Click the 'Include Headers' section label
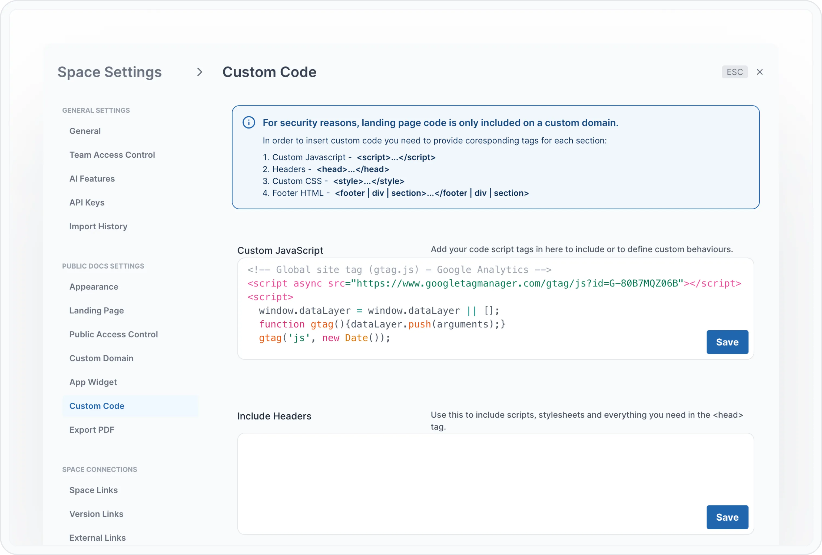 point(274,416)
